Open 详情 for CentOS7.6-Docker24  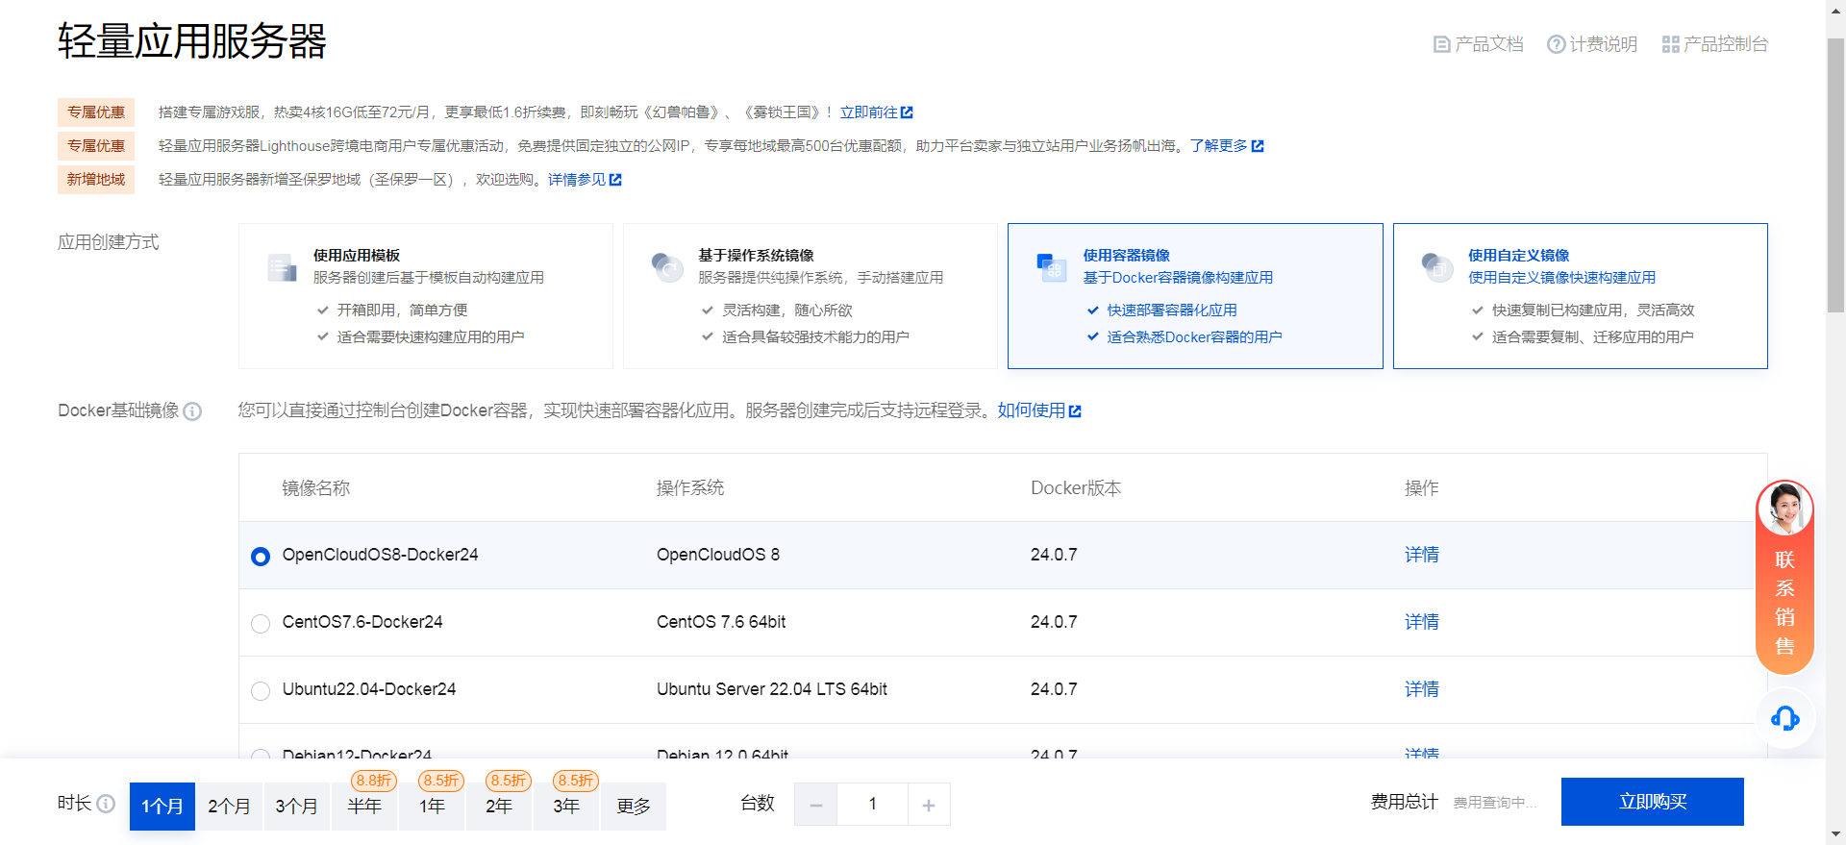tap(1422, 622)
